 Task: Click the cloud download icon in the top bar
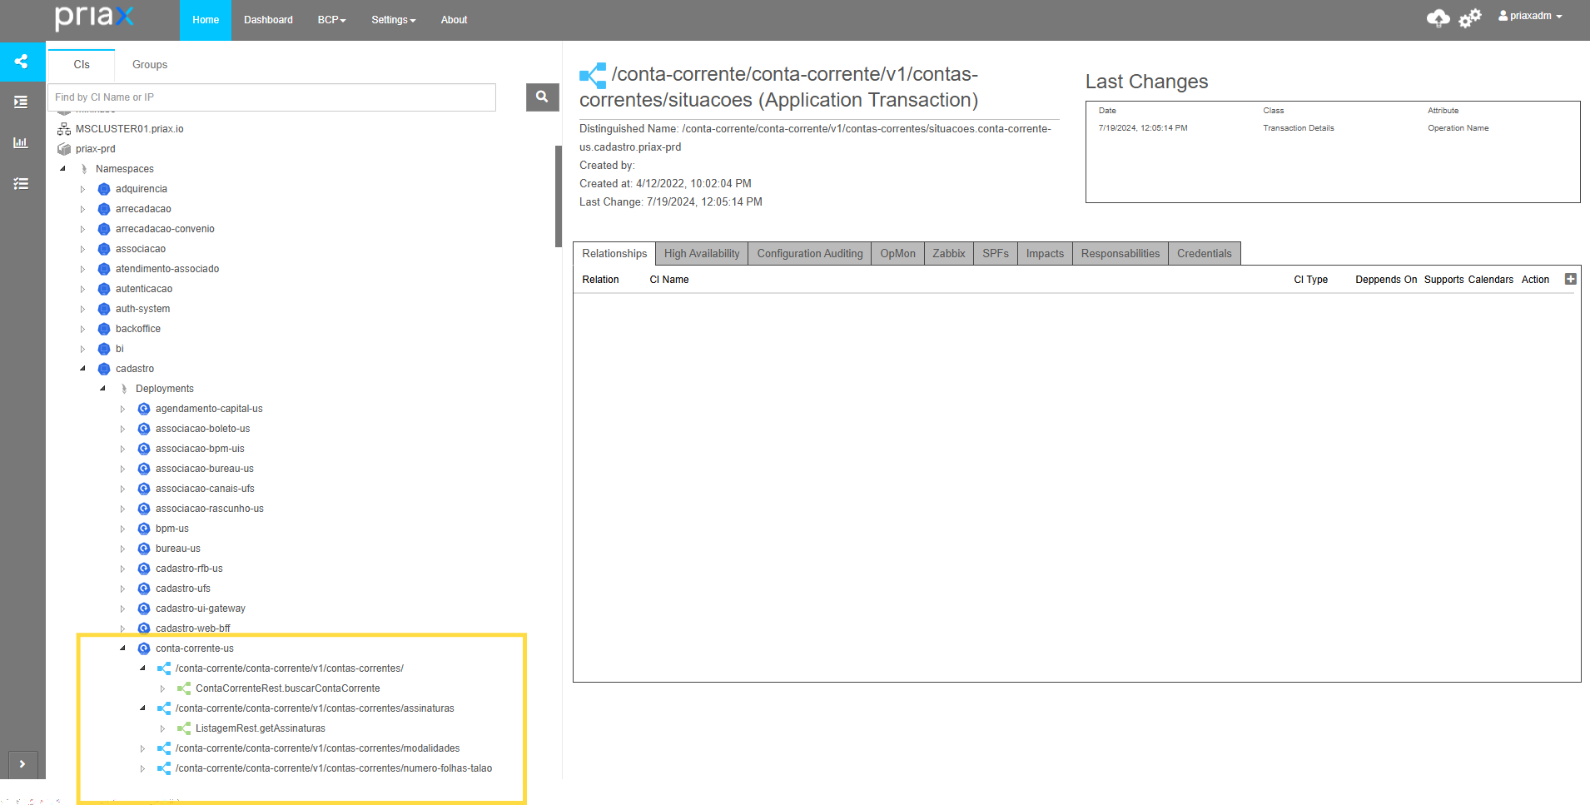click(1438, 17)
